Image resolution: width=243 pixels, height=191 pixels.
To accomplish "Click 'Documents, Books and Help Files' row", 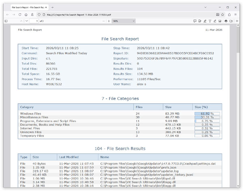I will 120,125.
